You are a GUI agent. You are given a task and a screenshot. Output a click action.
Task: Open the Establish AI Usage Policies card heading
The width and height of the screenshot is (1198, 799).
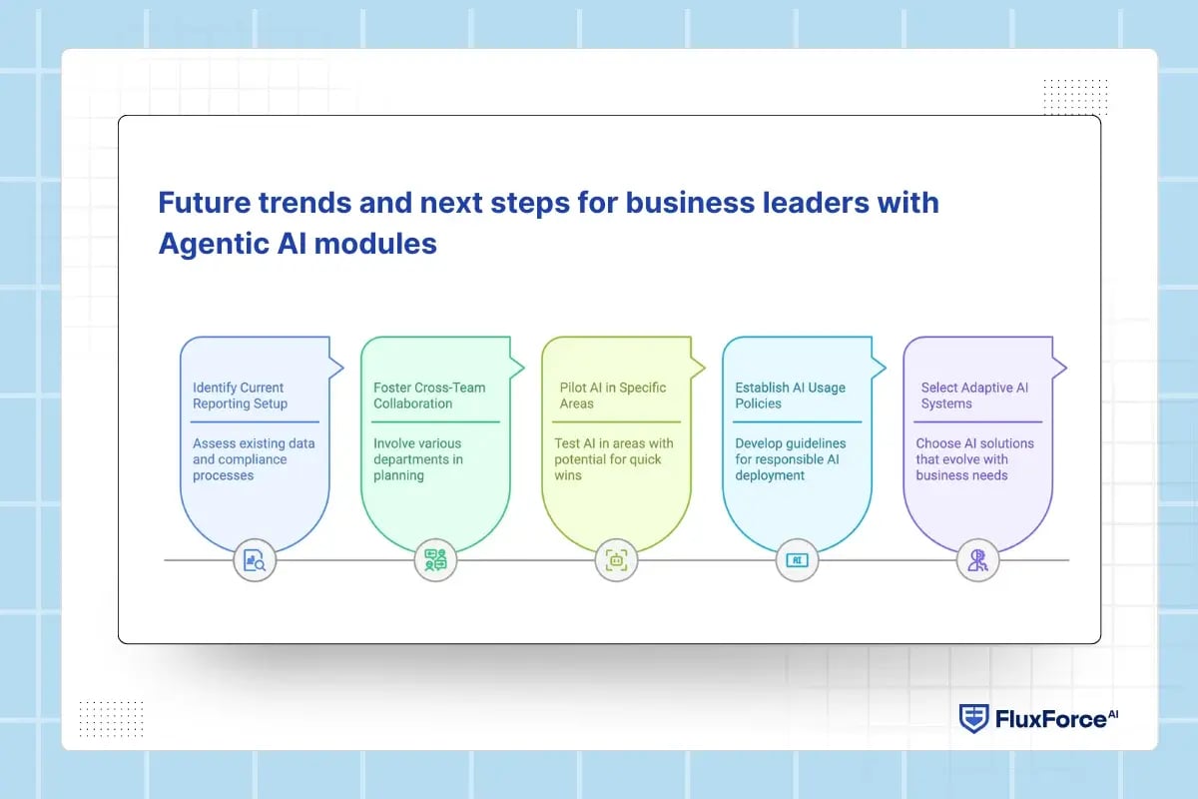[x=789, y=396]
